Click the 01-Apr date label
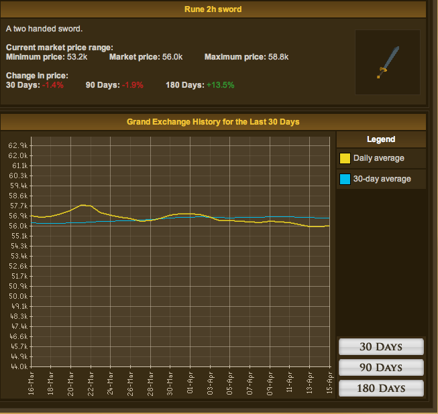Screen dimensions: 438x414 190,383
